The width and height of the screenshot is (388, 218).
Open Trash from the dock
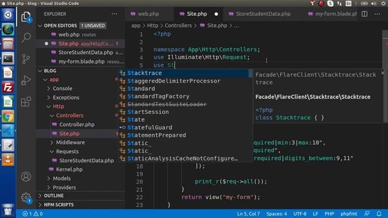[8, 210]
